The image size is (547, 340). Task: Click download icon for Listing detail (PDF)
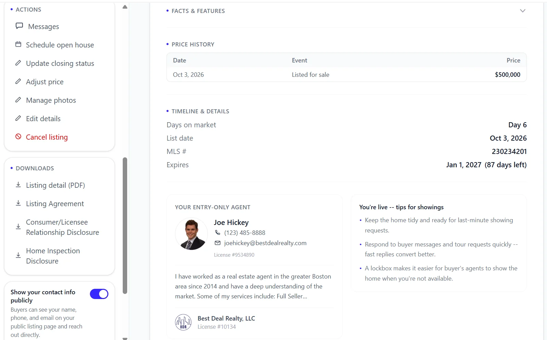coord(18,185)
